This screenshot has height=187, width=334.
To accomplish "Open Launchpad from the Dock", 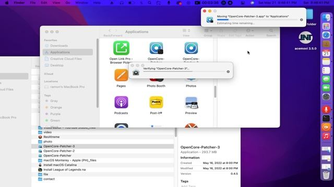I will [326, 26].
